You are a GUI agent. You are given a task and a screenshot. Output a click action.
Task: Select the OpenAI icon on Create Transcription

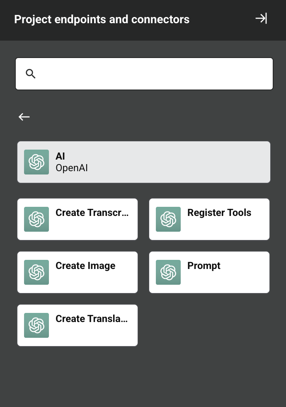[36, 219]
